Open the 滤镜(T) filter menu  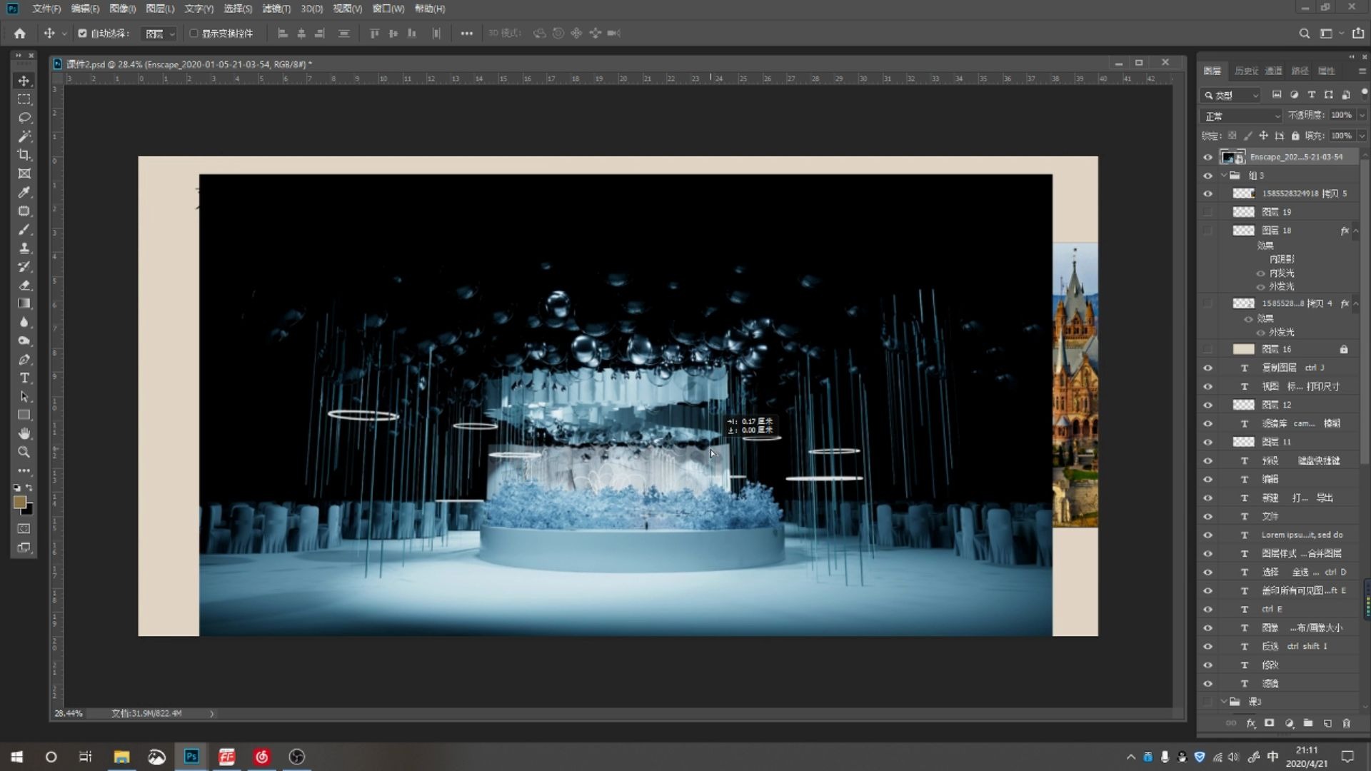276,9
